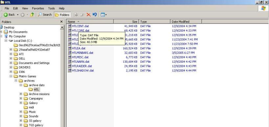Expand the ATI folder node
Screen dimensions: 269x127
click(11, 54)
